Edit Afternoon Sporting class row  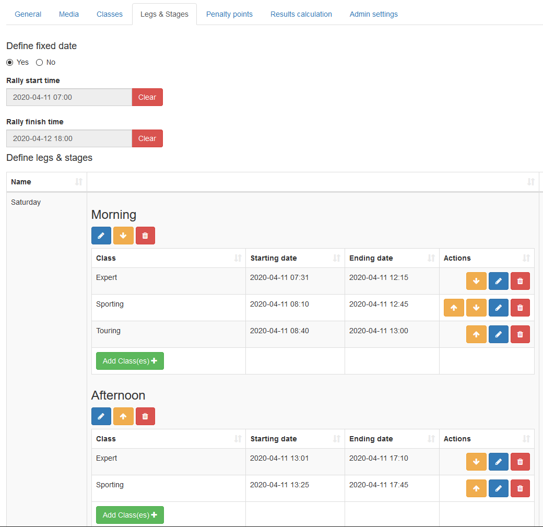click(x=498, y=488)
